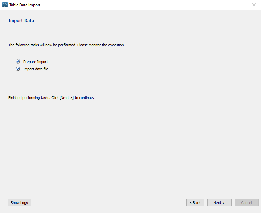This screenshot has height=213, width=261.
Task: Go back with the < Back button
Action: point(195,203)
